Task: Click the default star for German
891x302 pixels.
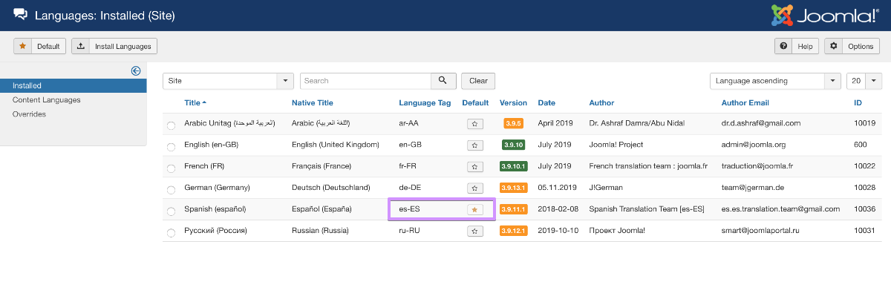Action: [x=475, y=188]
